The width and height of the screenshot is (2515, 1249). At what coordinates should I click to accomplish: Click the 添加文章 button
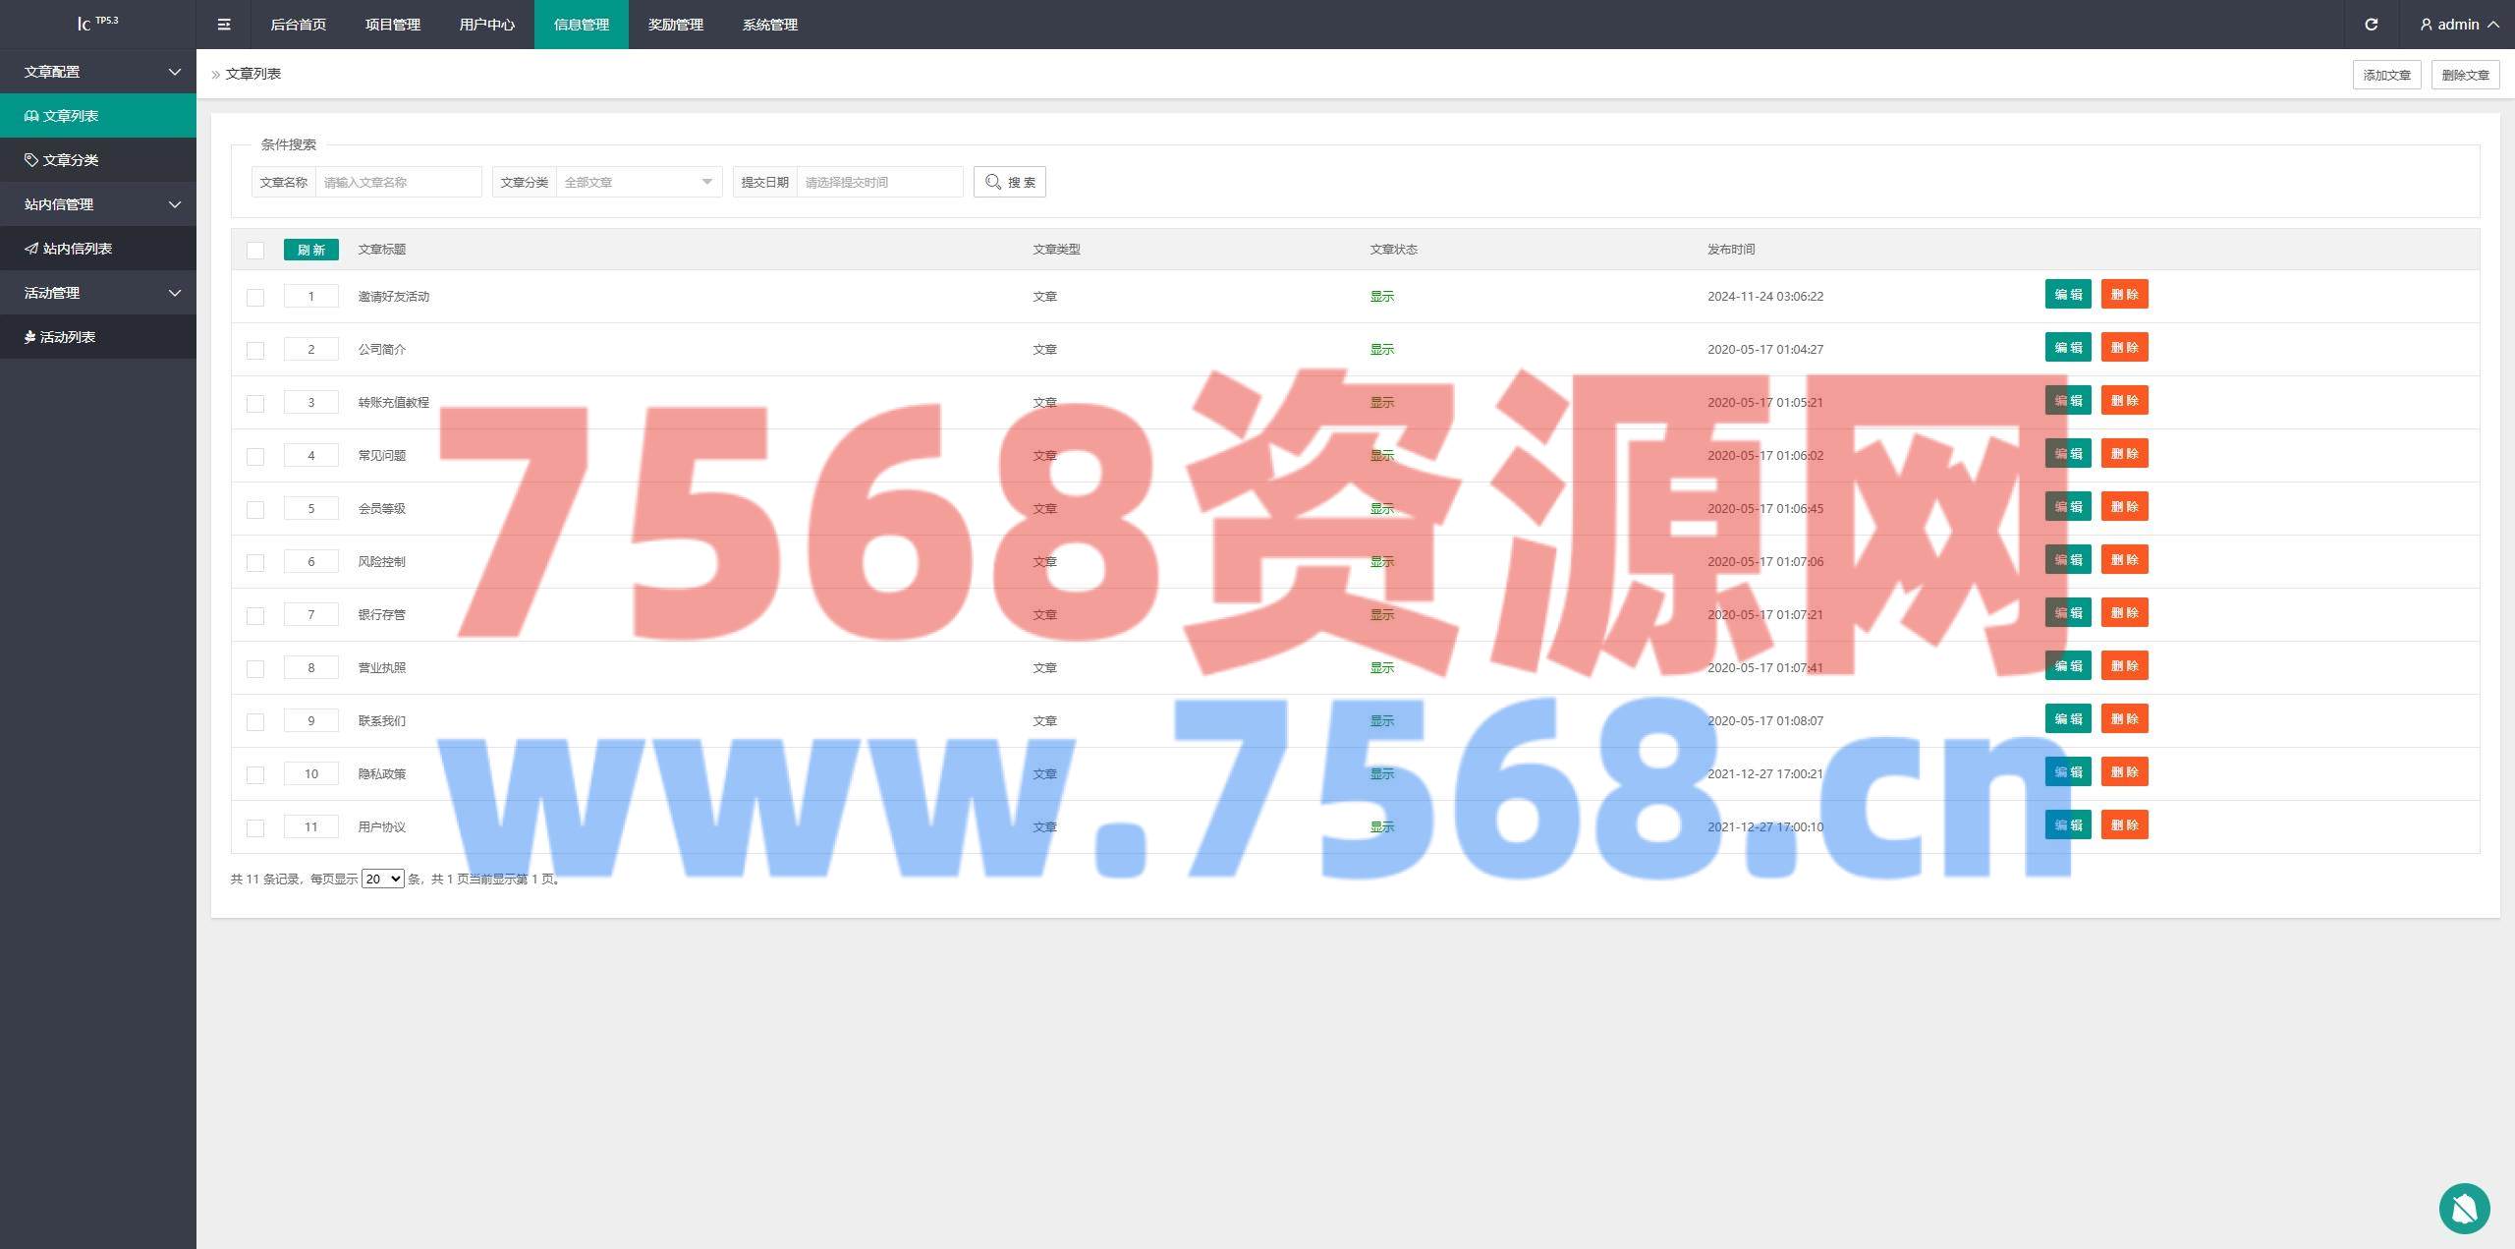pyautogui.click(x=2385, y=75)
